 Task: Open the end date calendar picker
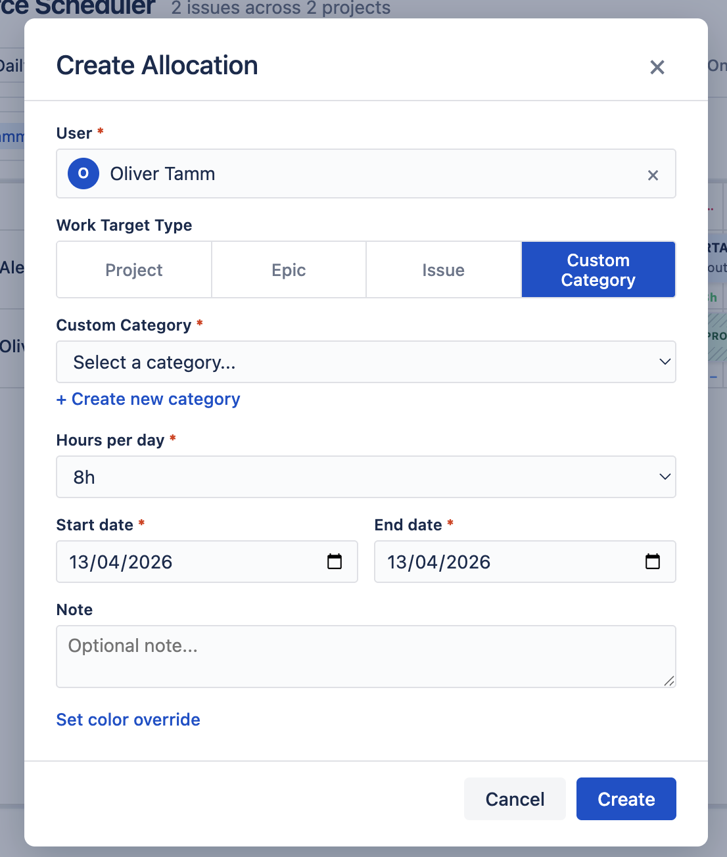pyautogui.click(x=652, y=562)
